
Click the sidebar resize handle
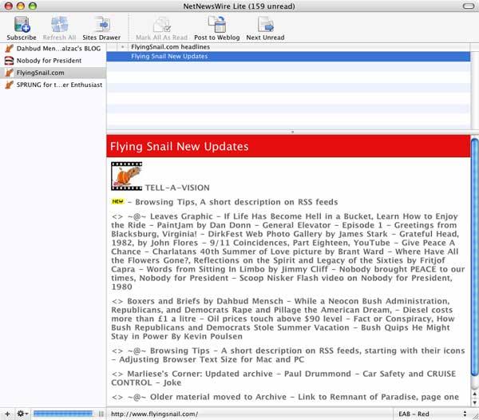pos(101,414)
